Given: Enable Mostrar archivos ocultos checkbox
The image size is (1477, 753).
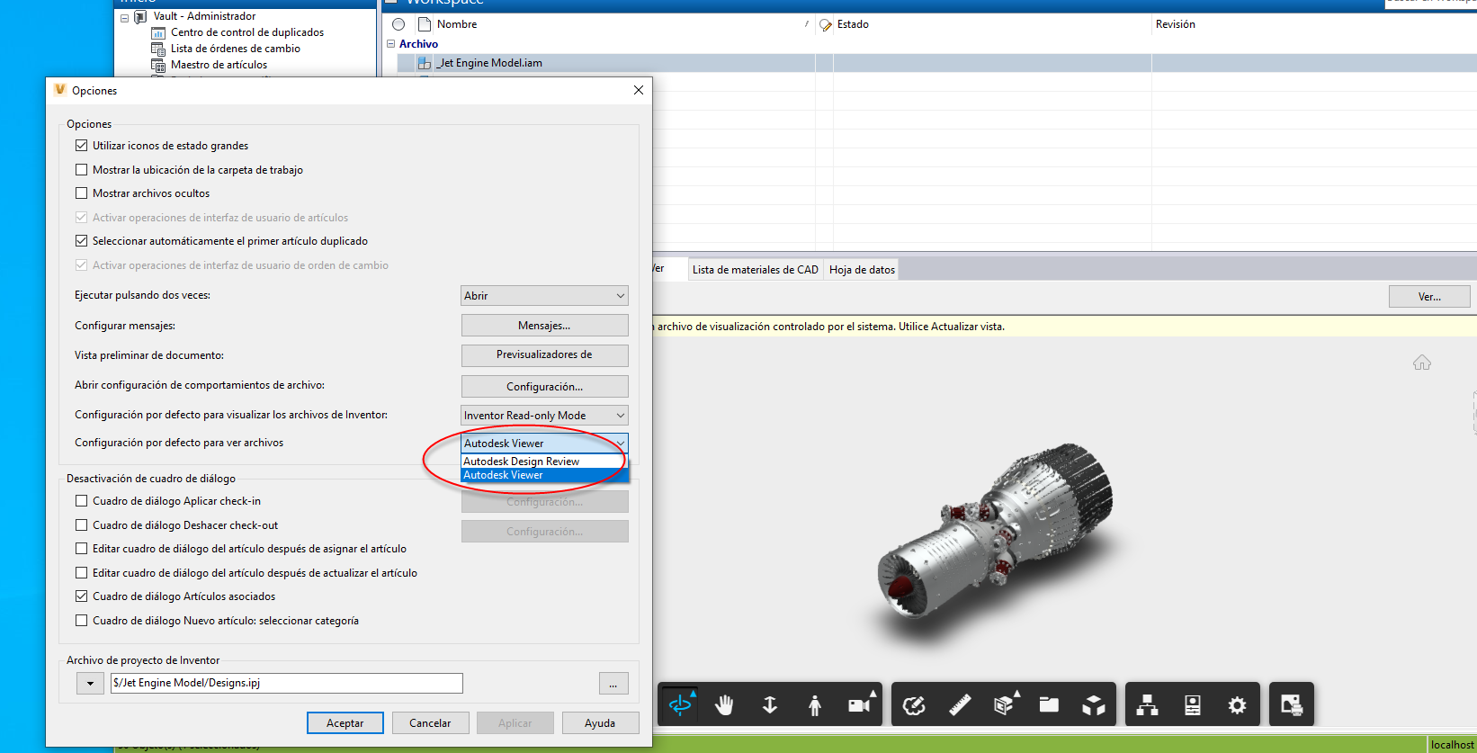Looking at the screenshot, I should point(82,193).
